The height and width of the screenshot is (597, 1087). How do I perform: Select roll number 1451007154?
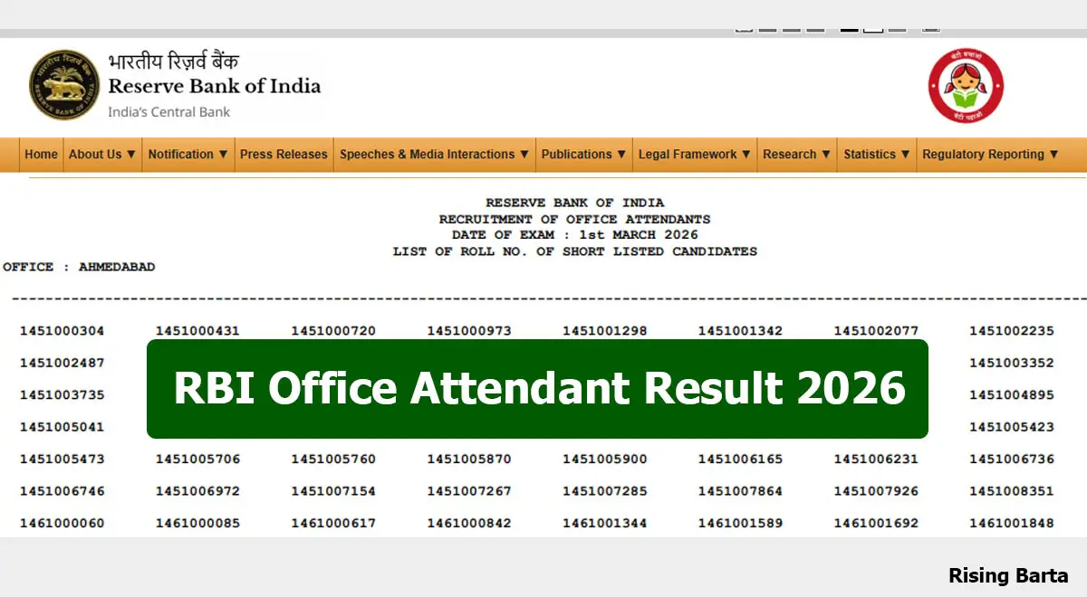(x=333, y=491)
